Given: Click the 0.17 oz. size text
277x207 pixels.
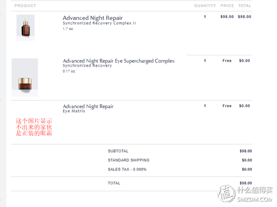Looking at the screenshot, I should coord(69,71).
